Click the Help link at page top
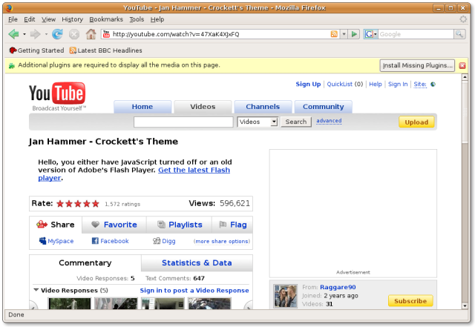This screenshot has height=327, width=475. 376,85
